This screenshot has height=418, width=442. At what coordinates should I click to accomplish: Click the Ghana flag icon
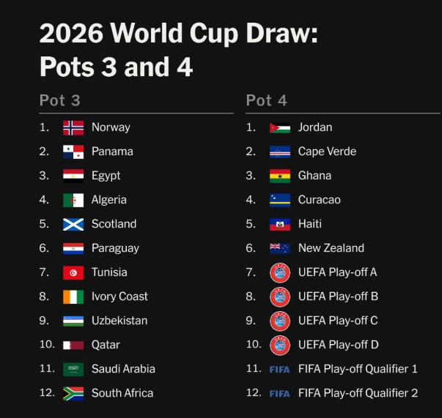click(x=280, y=176)
